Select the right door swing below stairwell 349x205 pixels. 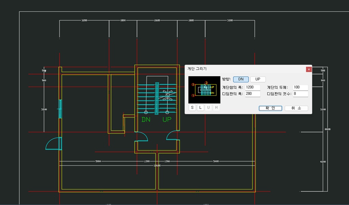[173, 135]
